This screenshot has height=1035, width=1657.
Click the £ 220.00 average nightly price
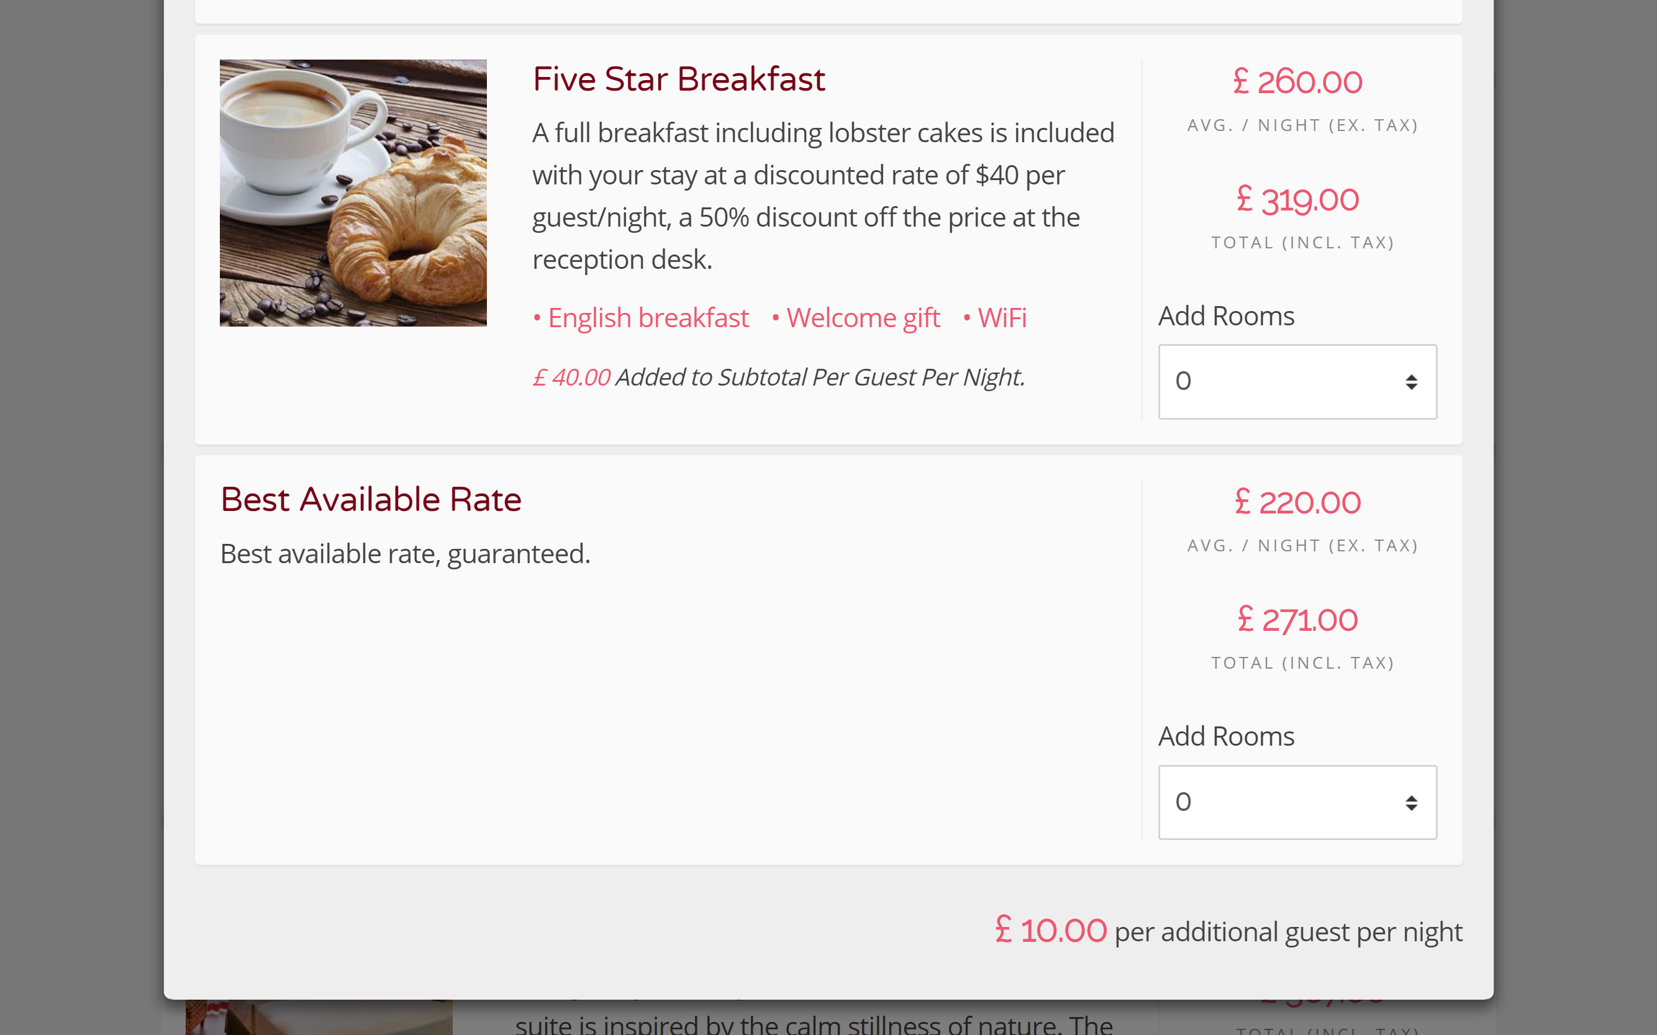[x=1297, y=502]
